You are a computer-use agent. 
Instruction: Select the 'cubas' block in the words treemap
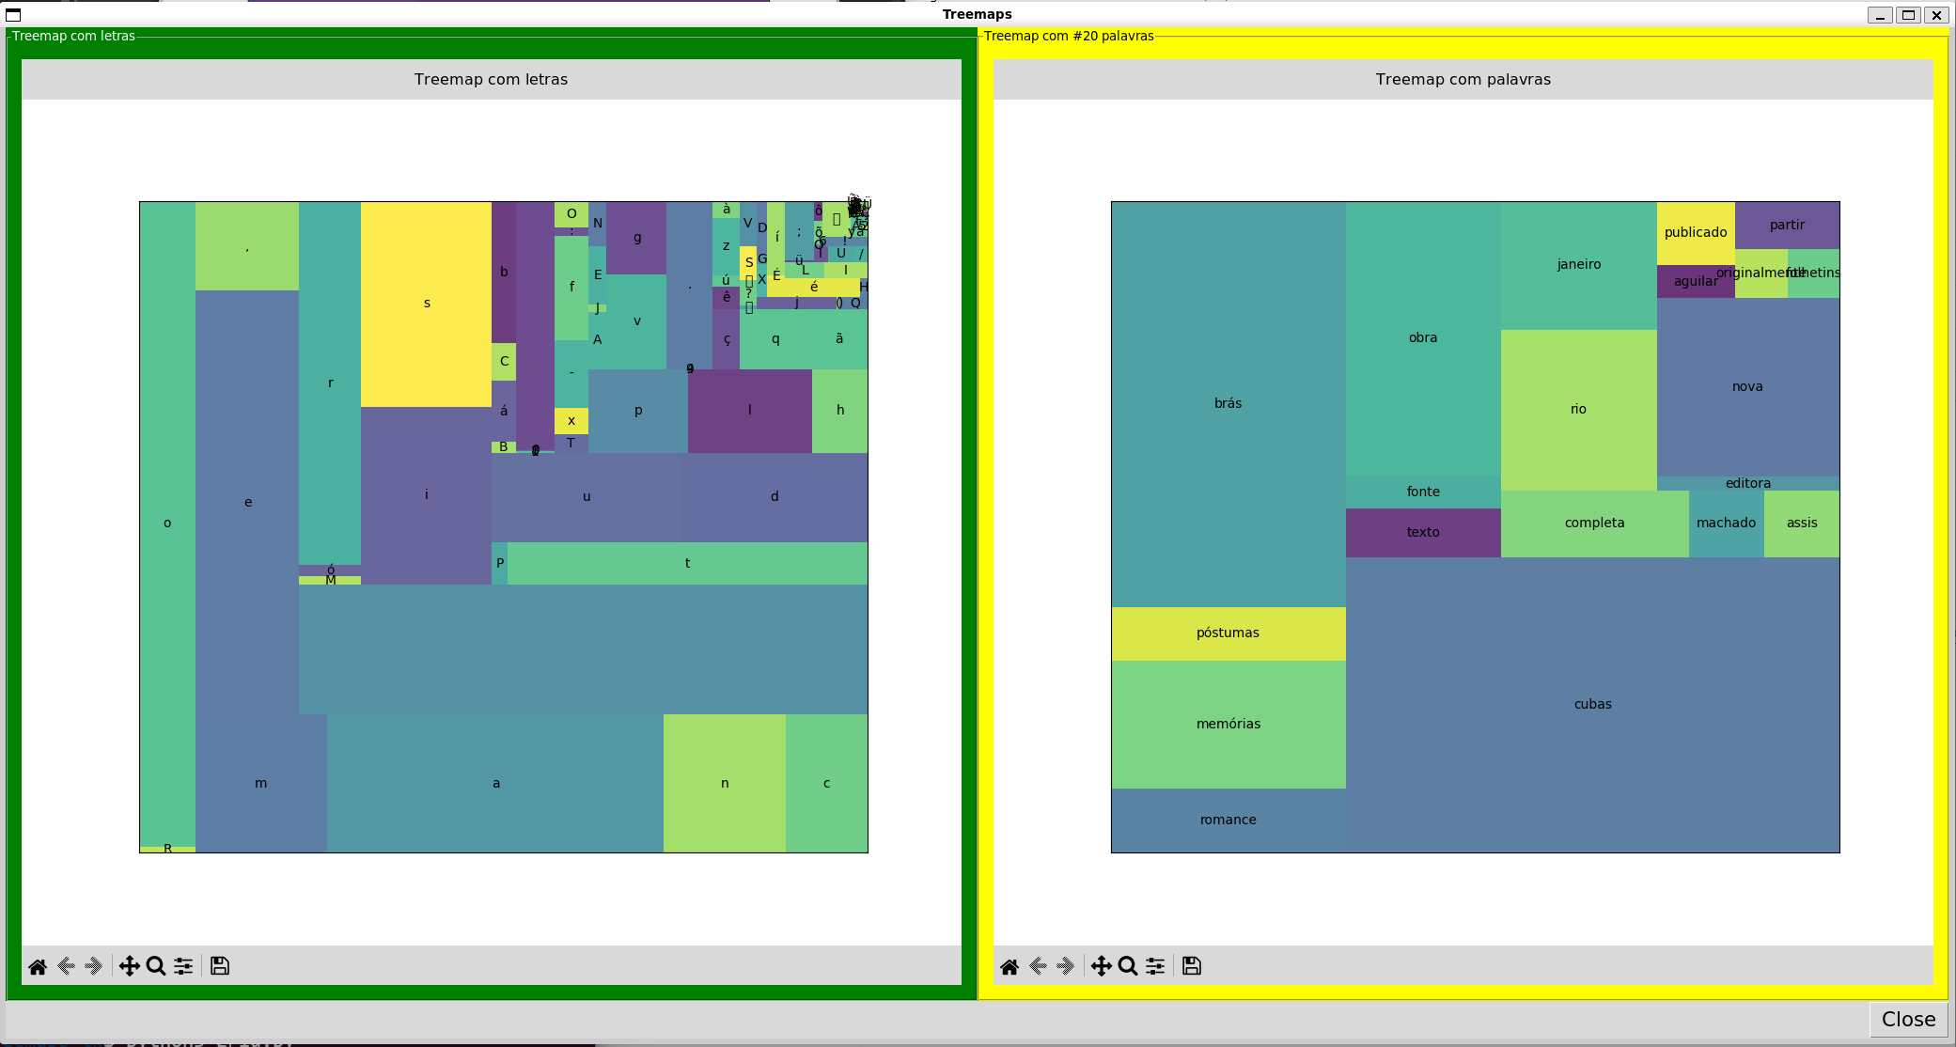tap(1592, 704)
